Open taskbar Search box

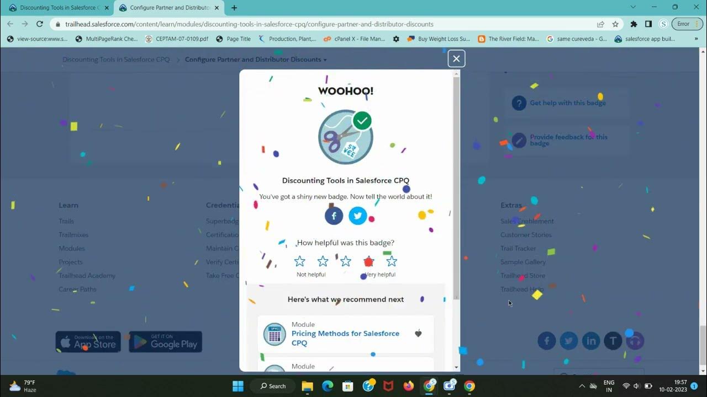tap(273, 386)
